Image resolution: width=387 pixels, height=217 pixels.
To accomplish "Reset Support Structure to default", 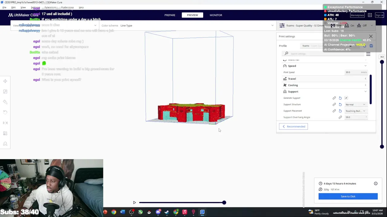I will (x=340, y=105).
